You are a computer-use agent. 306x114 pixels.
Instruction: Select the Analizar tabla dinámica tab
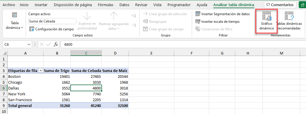click(234, 5)
